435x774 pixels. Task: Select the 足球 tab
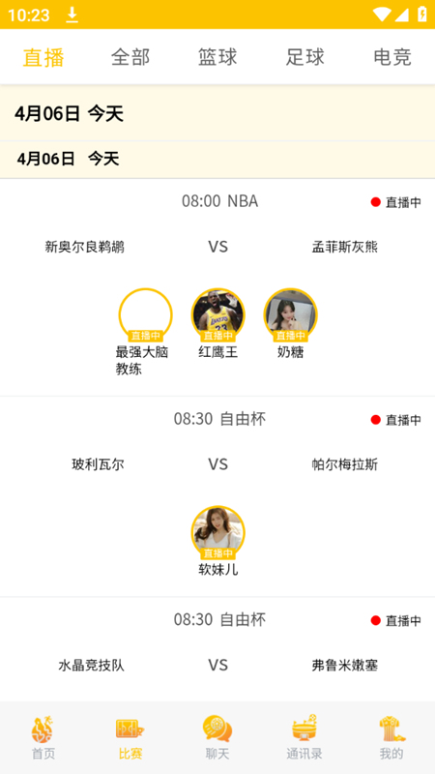pos(304,57)
